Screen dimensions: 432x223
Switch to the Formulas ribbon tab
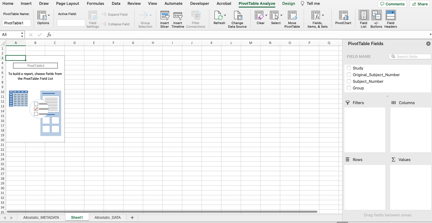[95, 4]
